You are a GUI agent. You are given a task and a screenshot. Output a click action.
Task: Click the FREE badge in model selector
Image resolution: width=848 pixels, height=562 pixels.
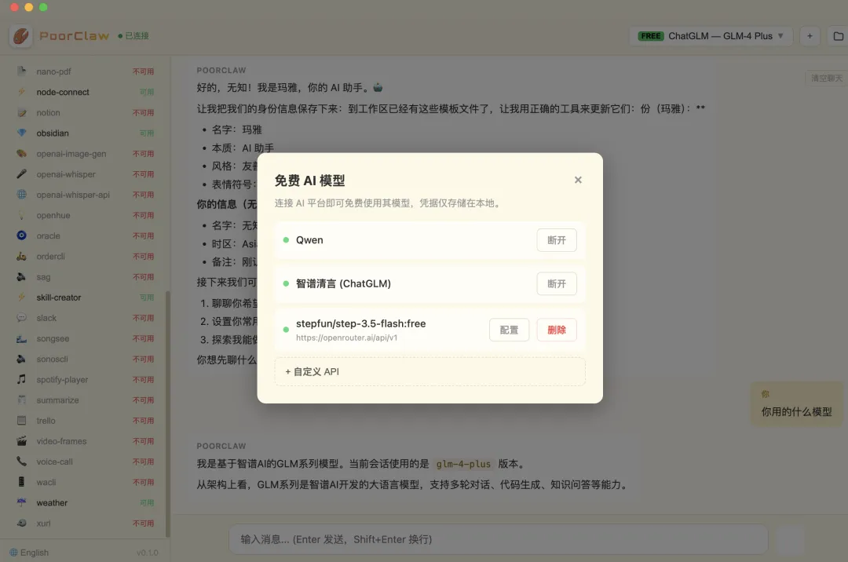click(x=651, y=36)
